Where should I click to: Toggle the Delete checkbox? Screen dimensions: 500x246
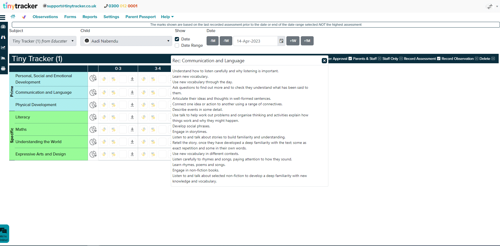(x=493, y=59)
